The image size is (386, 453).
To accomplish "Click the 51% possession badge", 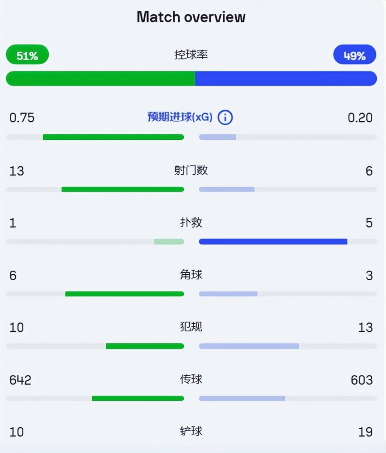I will 27,55.
